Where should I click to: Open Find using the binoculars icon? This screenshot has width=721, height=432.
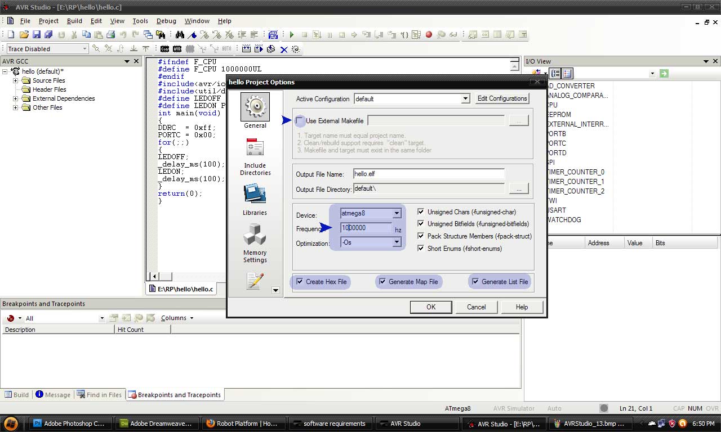click(x=180, y=35)
